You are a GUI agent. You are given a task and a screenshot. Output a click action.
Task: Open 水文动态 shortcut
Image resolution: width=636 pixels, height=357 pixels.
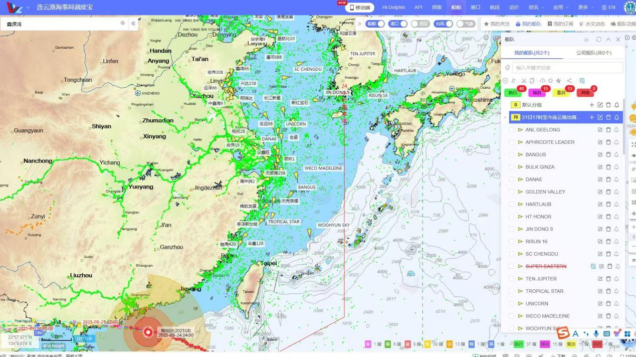coord(591,24)
